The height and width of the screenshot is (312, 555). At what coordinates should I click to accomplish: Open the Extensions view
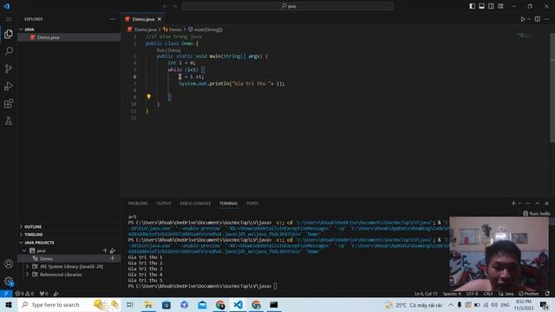pos(9,103)
